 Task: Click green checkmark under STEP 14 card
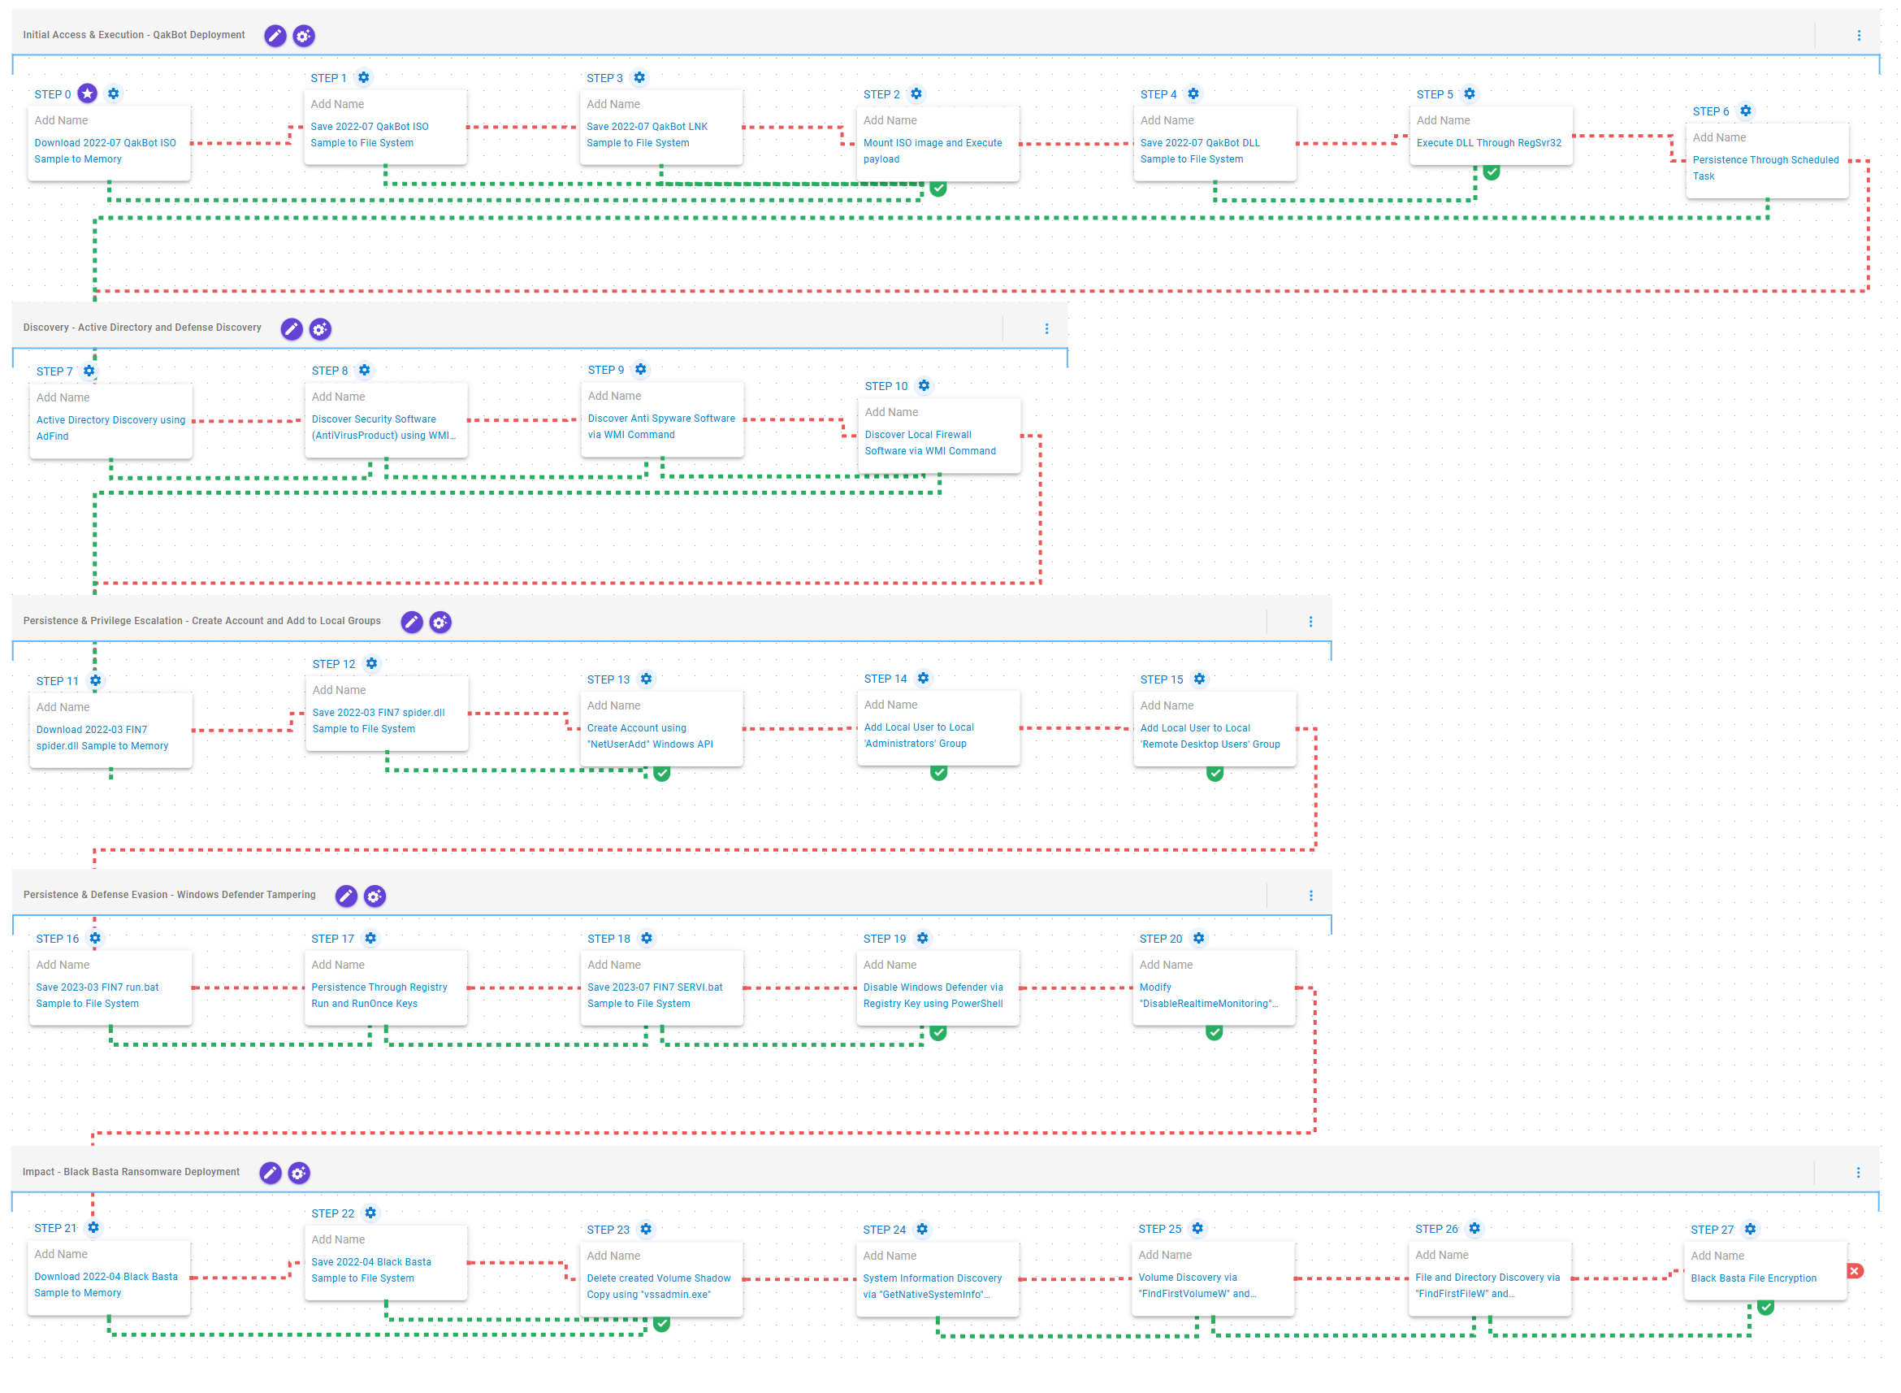tap(938, 772)
